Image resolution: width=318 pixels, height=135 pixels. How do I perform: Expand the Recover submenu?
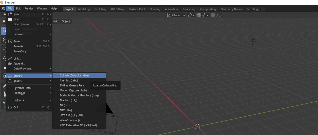pos(29,34)
